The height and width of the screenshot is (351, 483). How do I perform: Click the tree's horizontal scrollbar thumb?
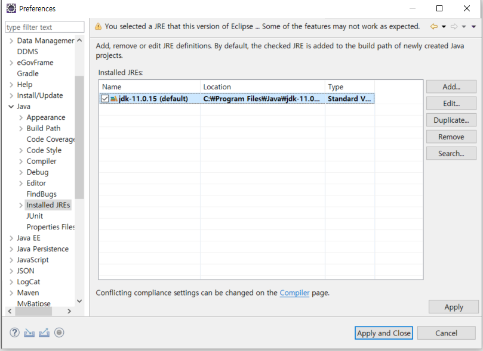[x=33, y=311]
